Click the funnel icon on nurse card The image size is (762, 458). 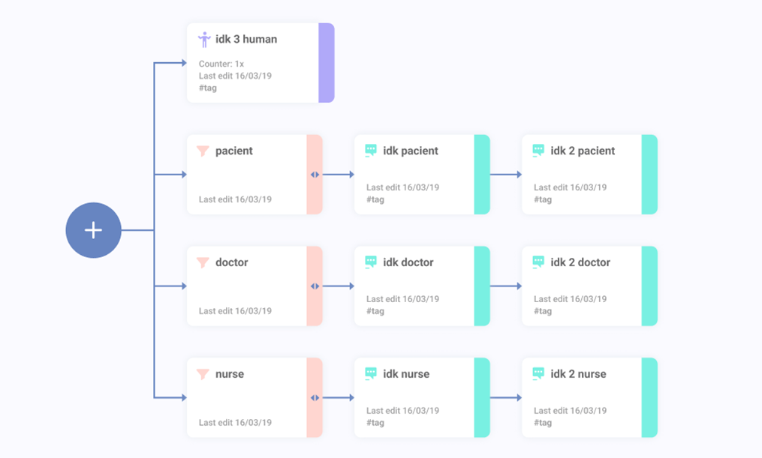(203, 374)
